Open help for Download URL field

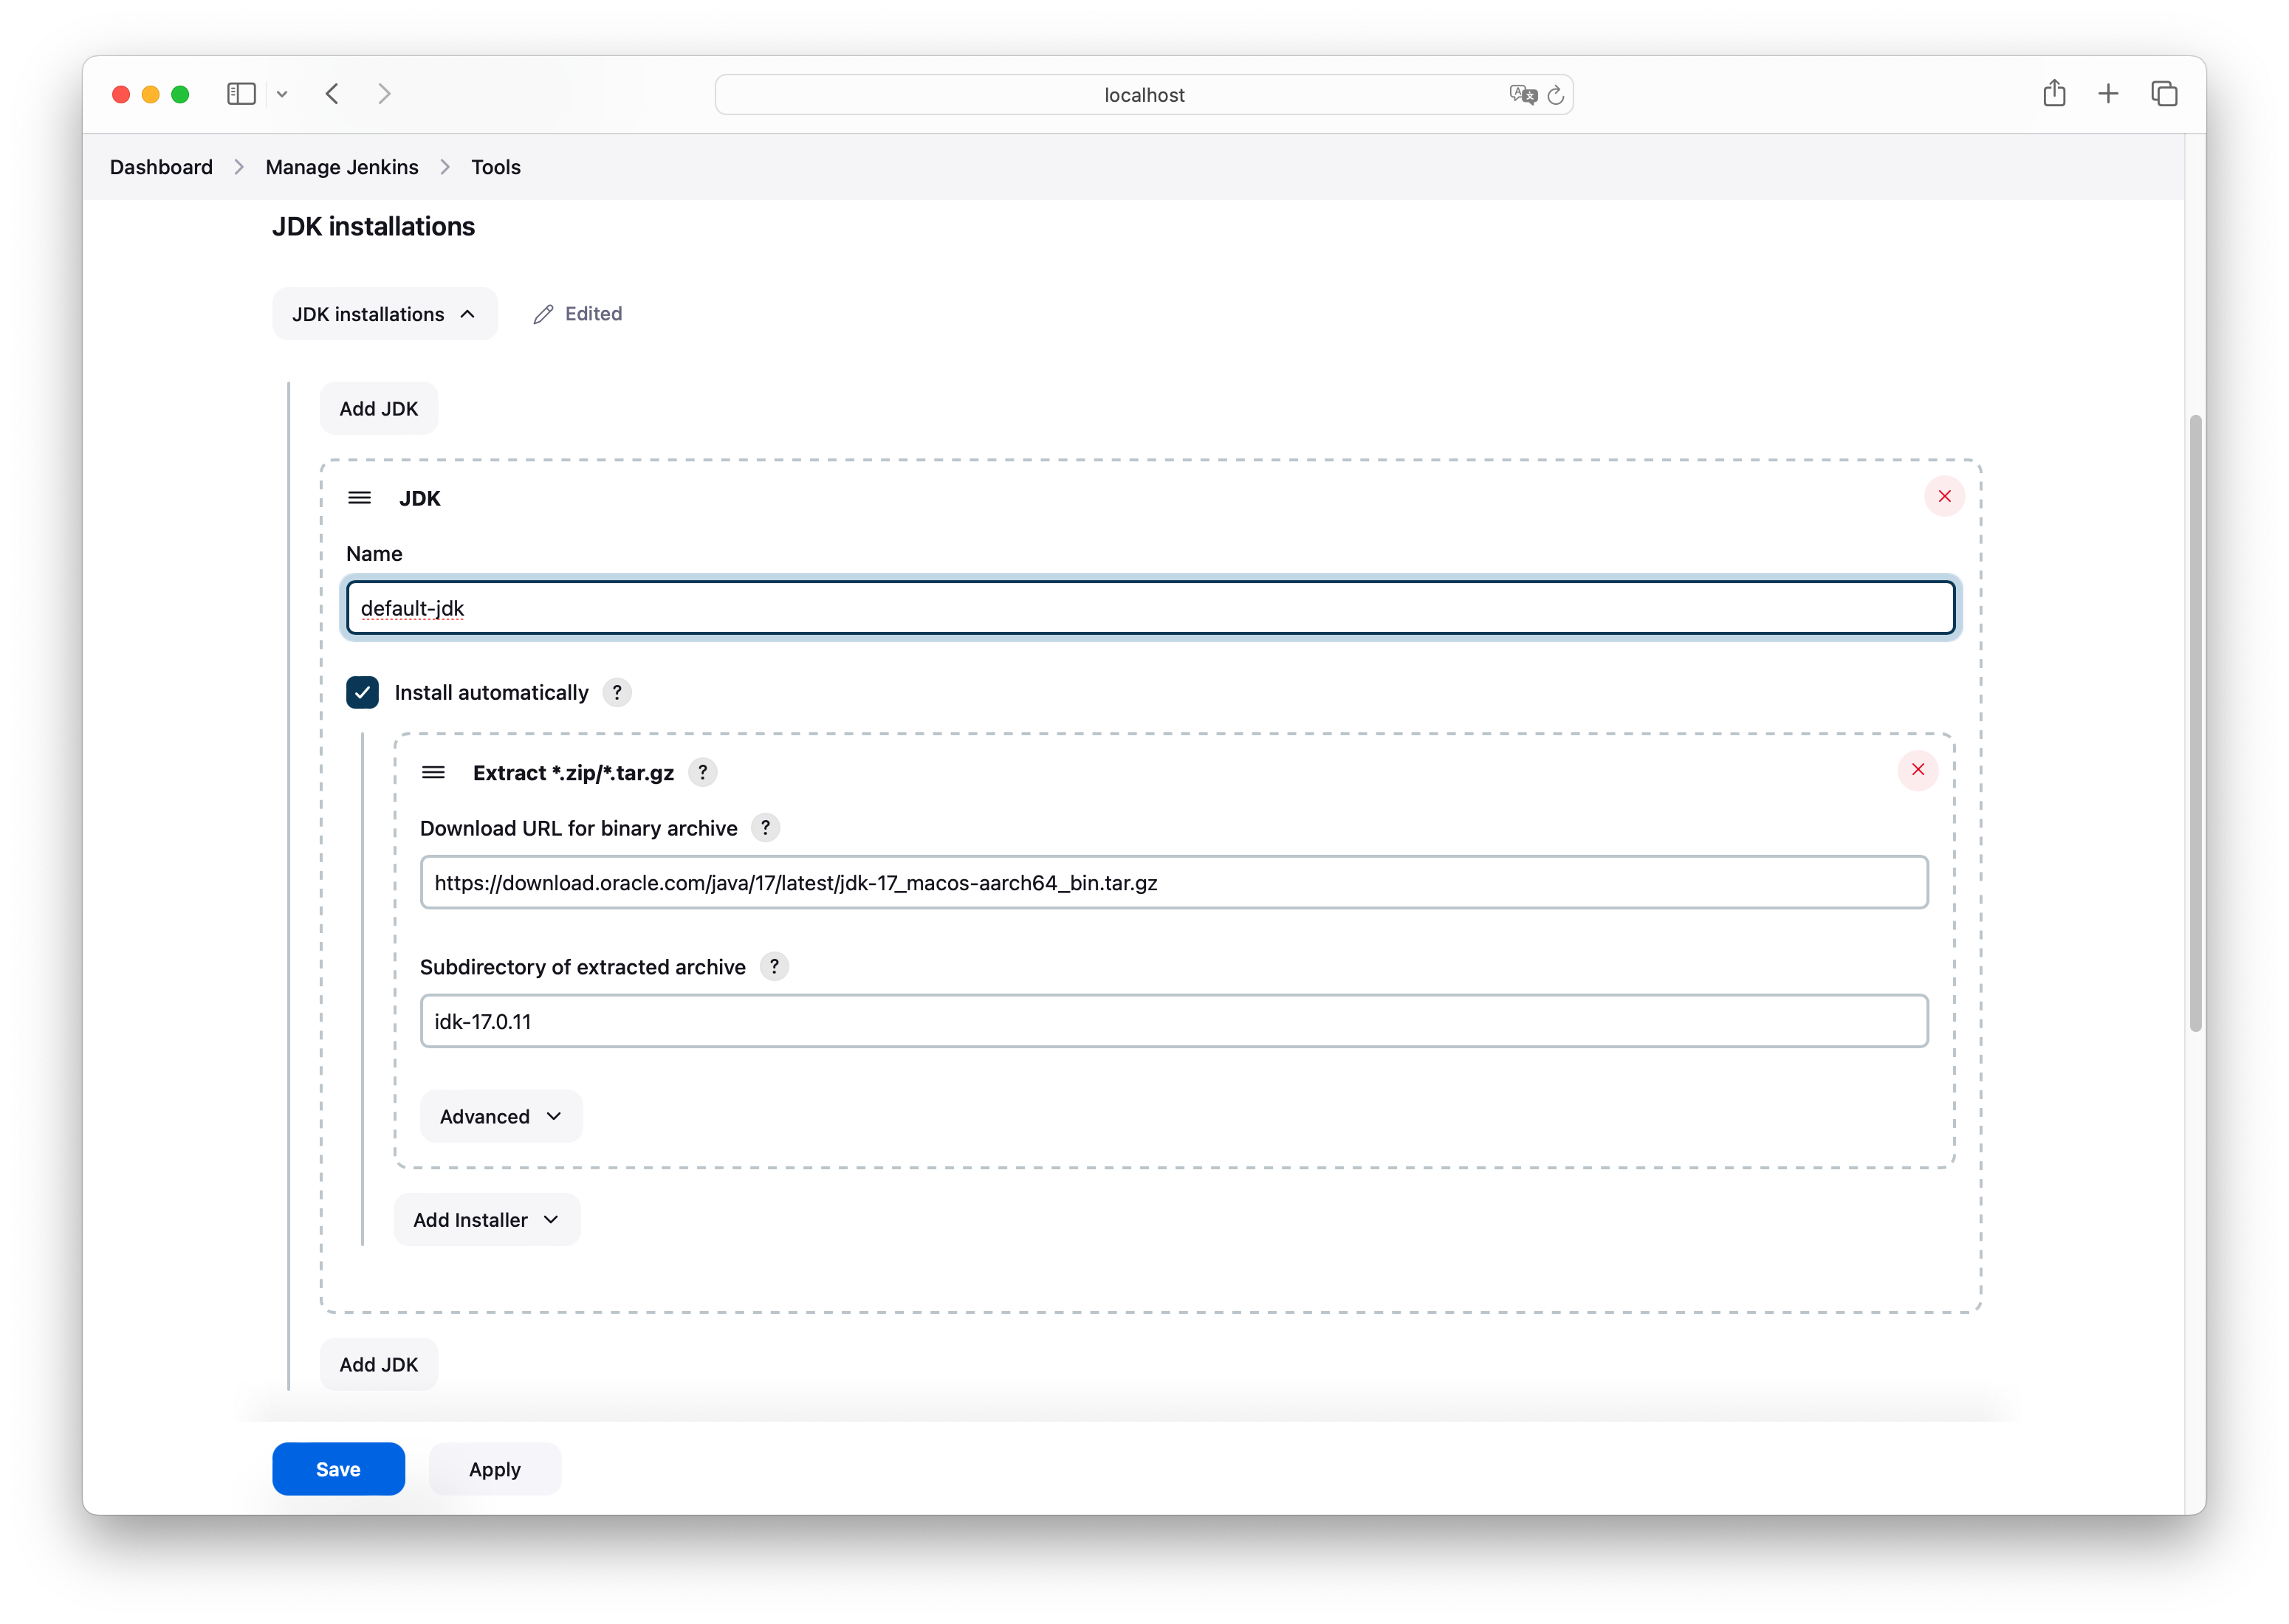point(765,828)
